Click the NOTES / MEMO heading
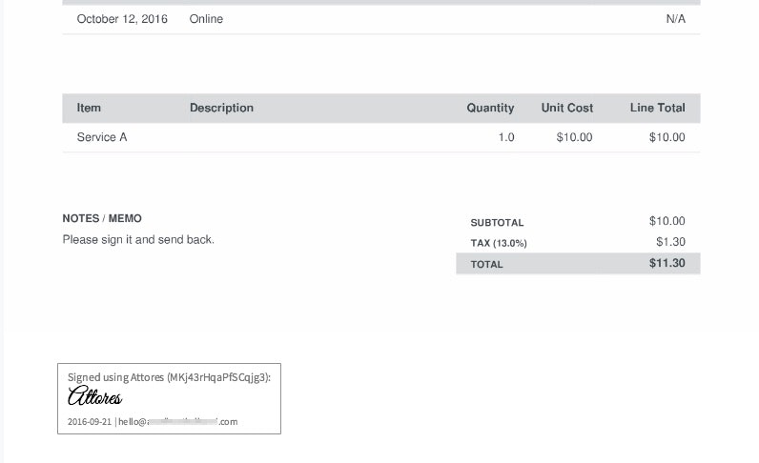 [x=102, y=218]
